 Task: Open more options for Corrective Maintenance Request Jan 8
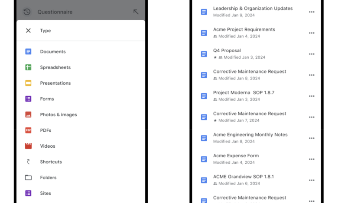(312, 75)
